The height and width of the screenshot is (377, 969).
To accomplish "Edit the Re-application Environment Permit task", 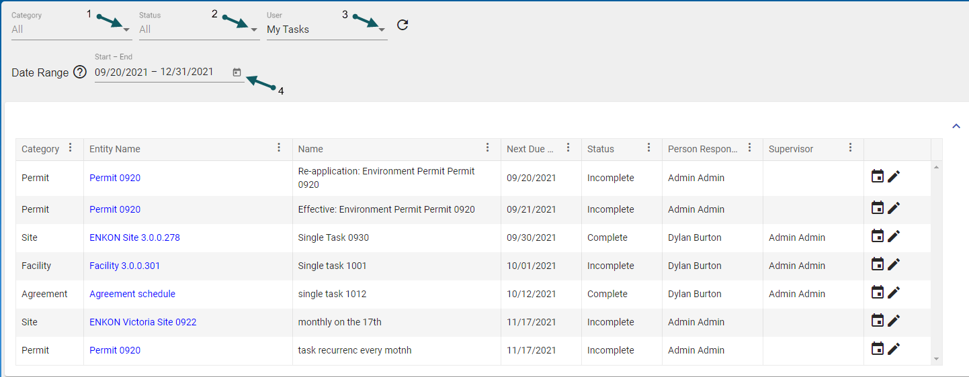I will [x=893, y=176].
